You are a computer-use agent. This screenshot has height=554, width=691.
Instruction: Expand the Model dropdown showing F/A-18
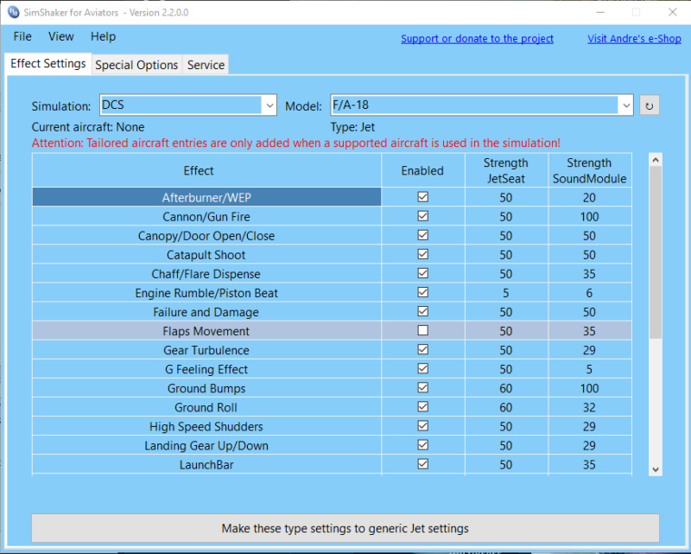tap(482, 105)
